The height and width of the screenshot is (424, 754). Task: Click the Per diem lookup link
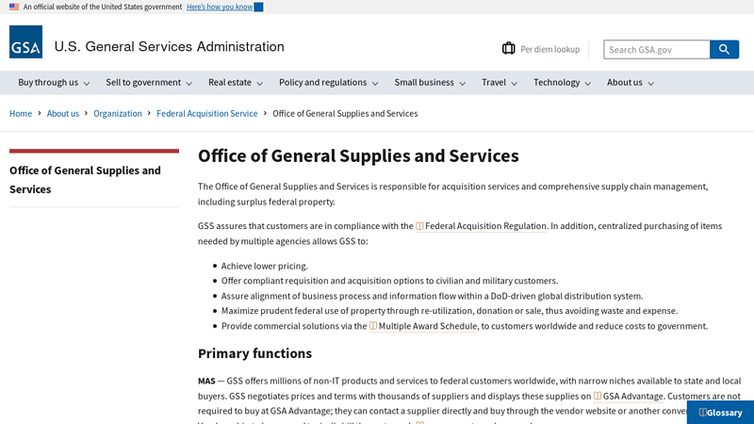[x=550, y=49]
